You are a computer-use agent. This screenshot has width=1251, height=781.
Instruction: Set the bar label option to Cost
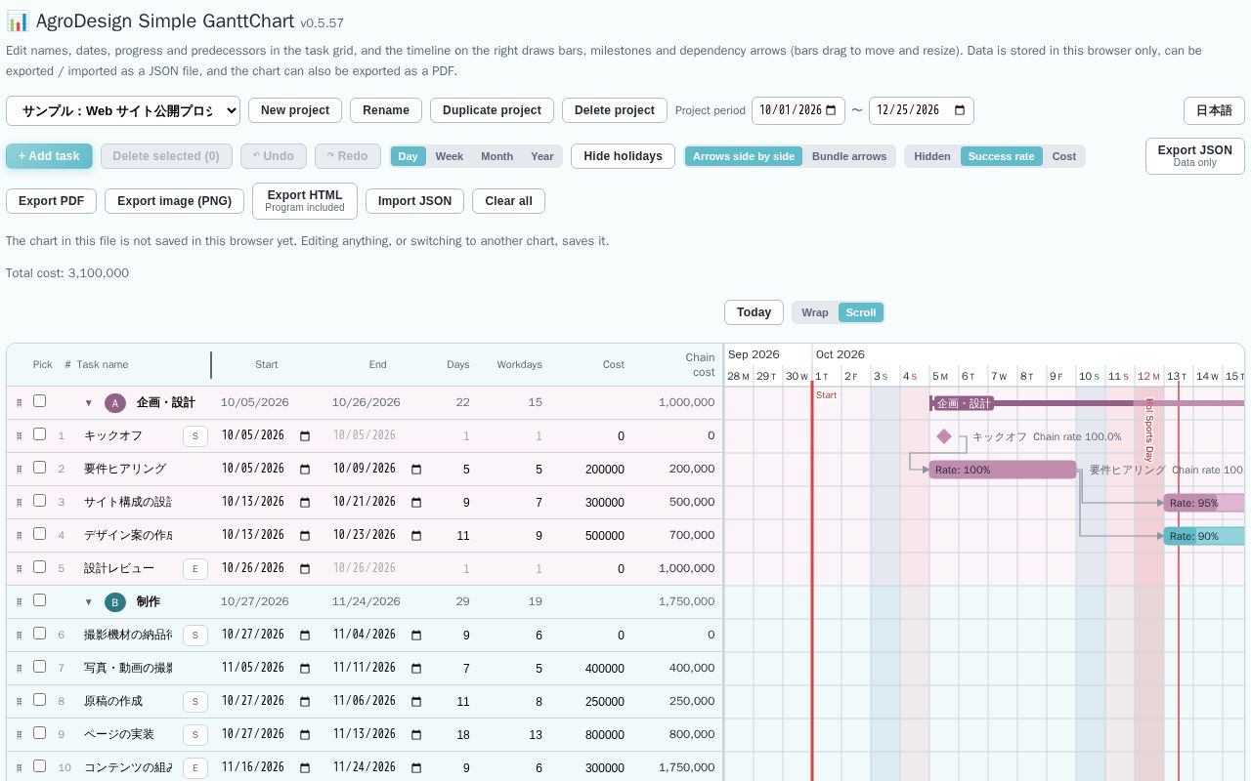1064,156
